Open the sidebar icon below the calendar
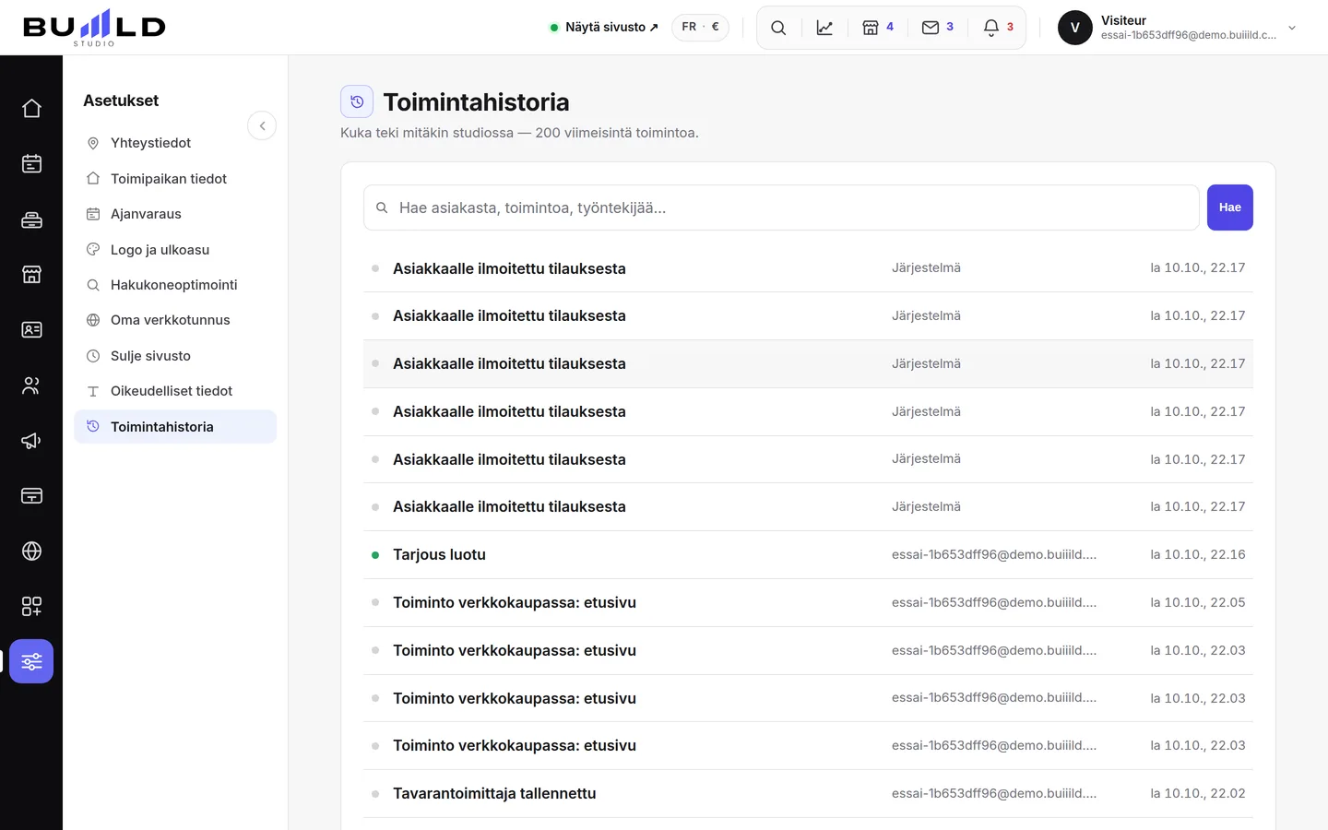Screen dimensions: 1328x830 point(31,219)
